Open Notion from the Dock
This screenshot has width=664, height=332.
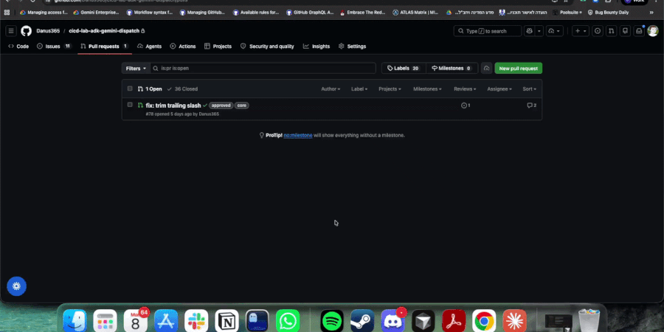(226, 321)
